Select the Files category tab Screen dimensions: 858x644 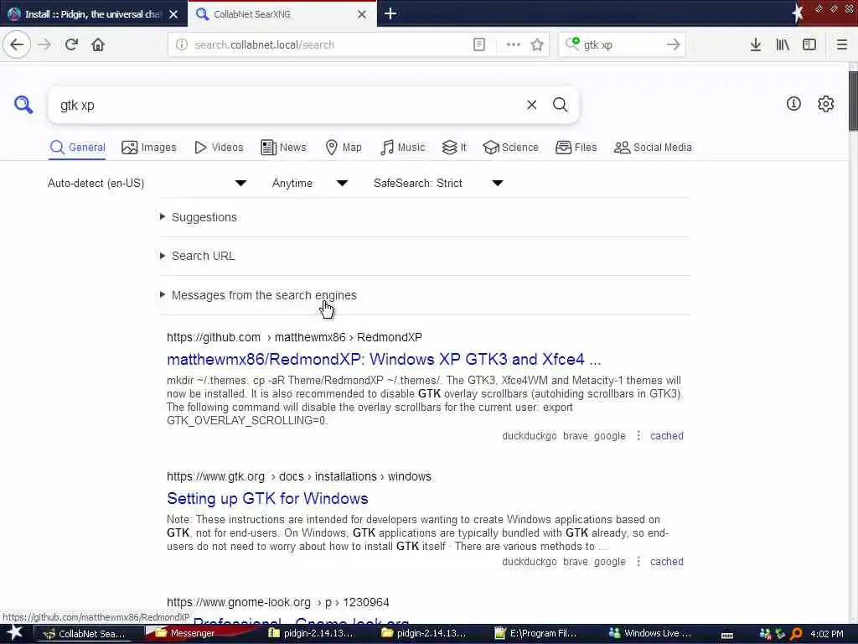576,148
